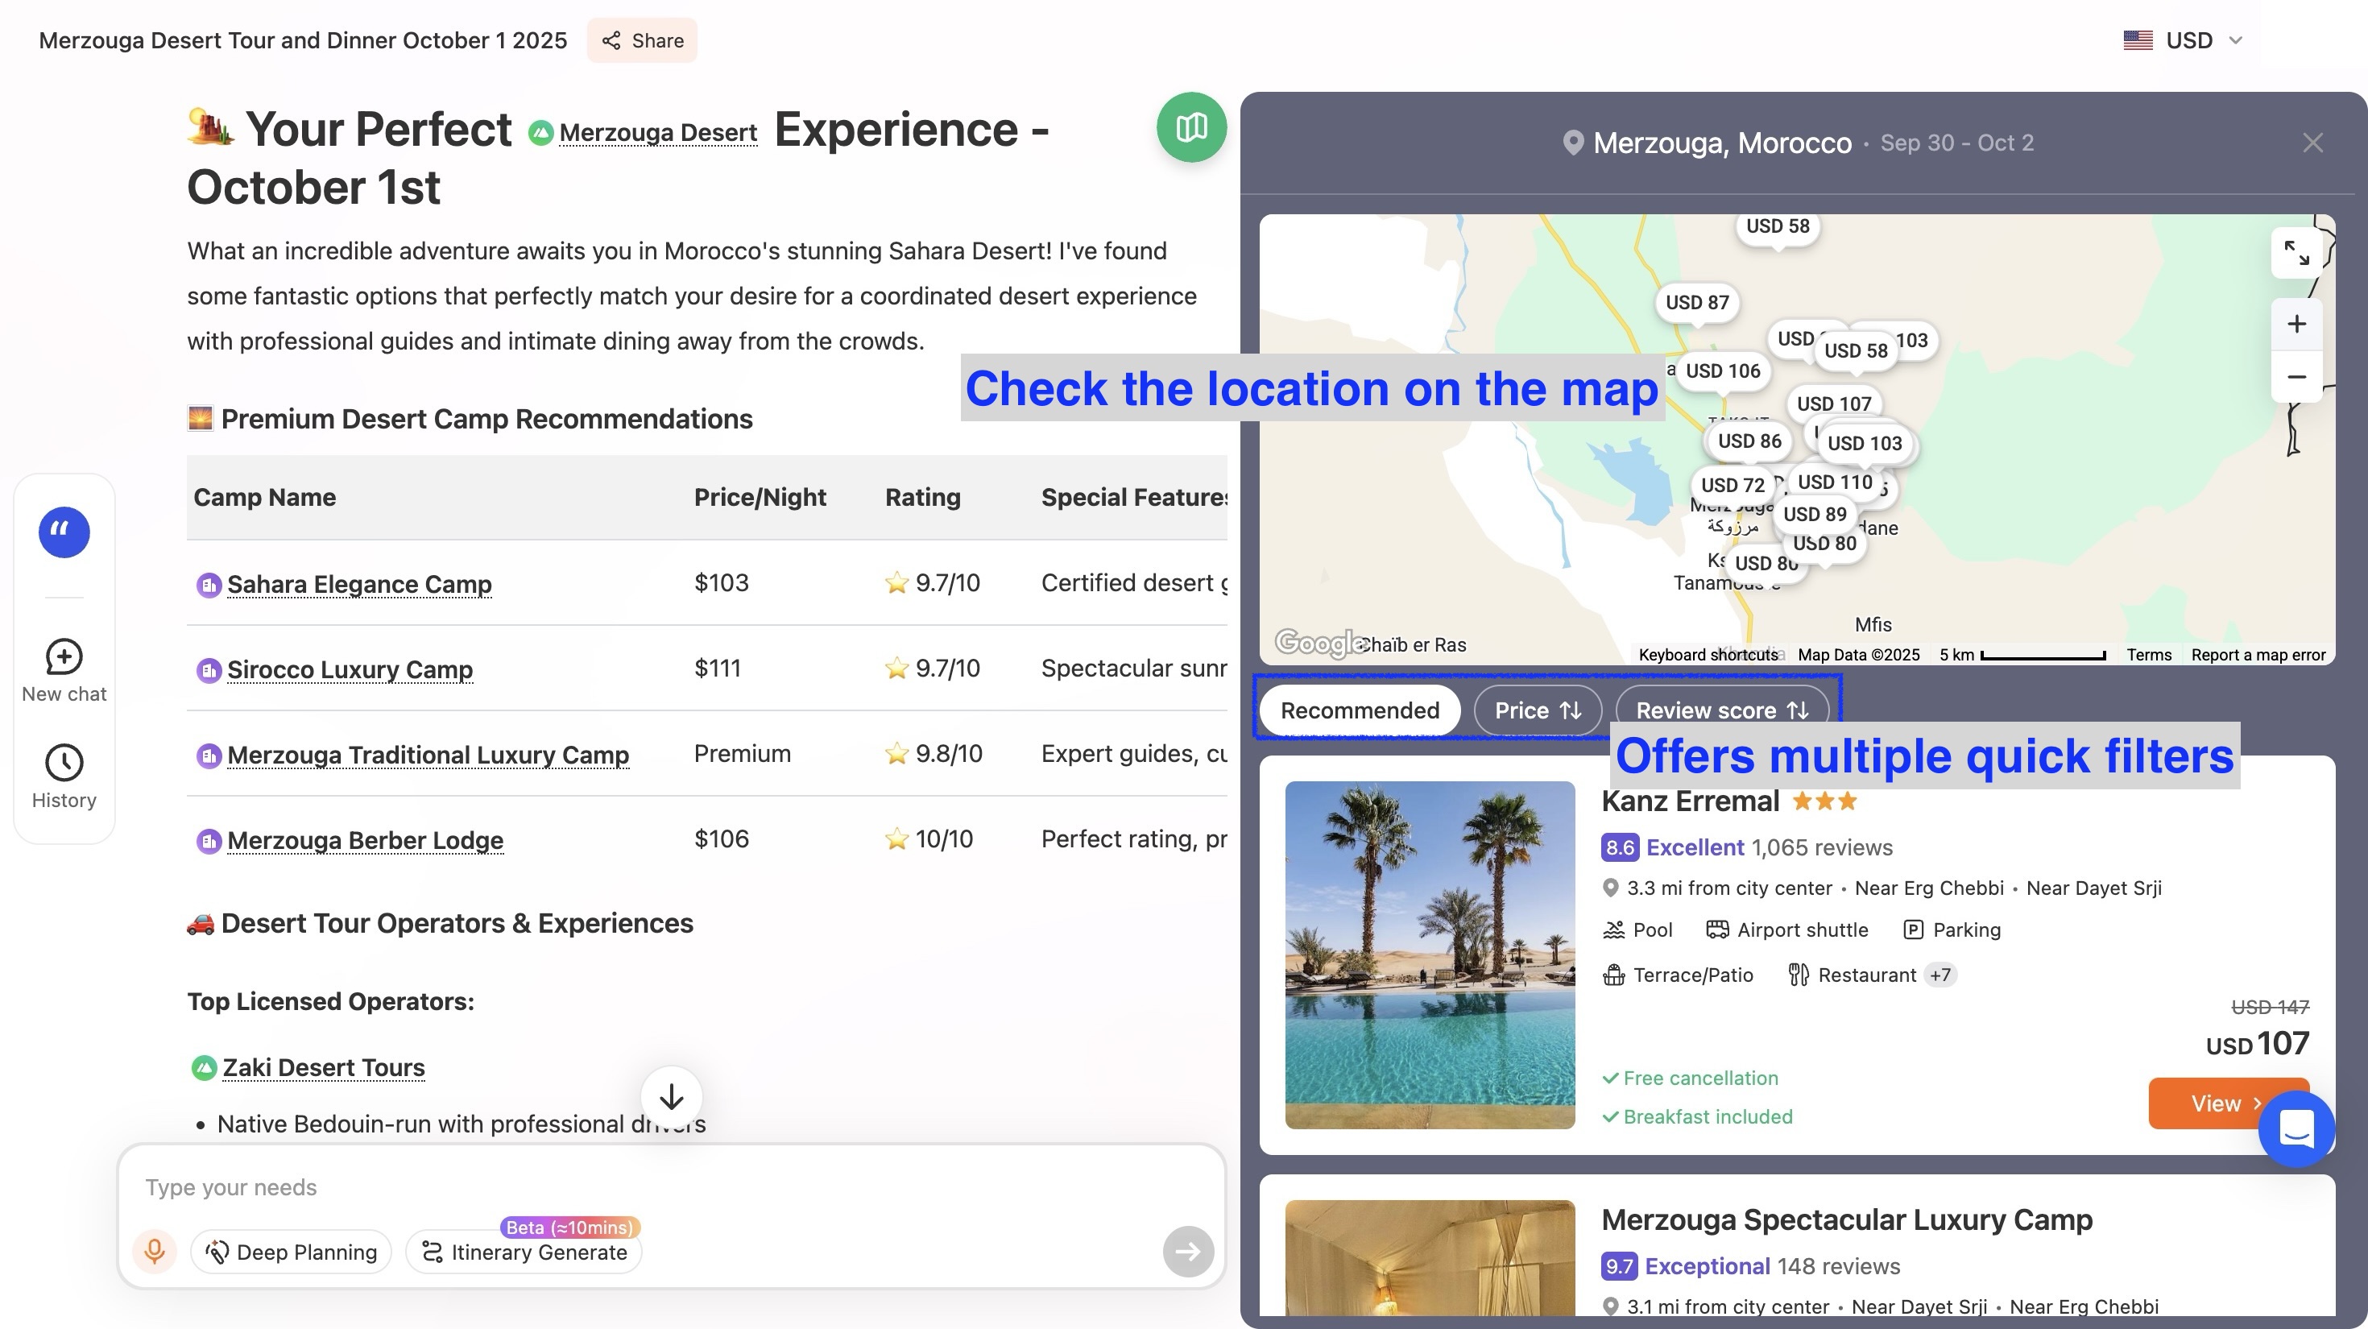Click the Merzouga Desert link in heading

[x=657, y=133]
